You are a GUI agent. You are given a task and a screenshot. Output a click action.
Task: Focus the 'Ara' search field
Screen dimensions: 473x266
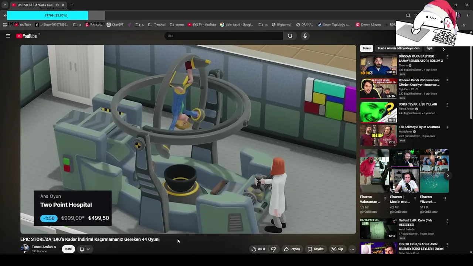click(224, 36)
